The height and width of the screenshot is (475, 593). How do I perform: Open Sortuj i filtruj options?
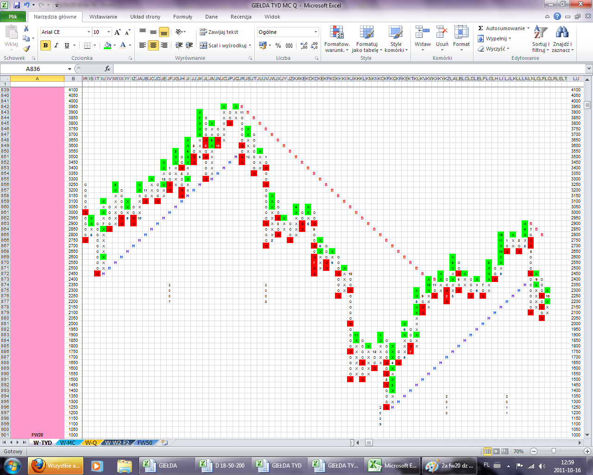(541, 39)
